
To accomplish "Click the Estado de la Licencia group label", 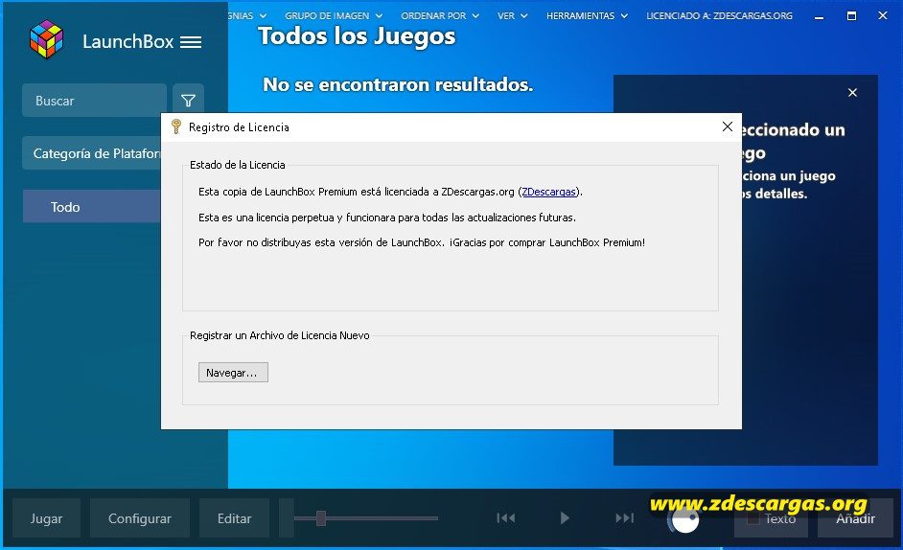I will click(238, 165).
